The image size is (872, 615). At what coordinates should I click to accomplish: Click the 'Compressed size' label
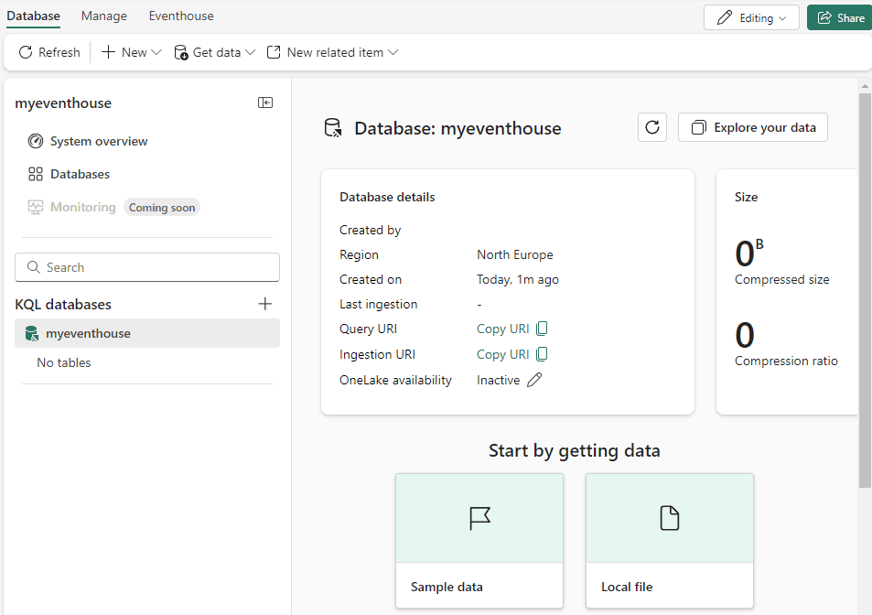click(782, 279)
